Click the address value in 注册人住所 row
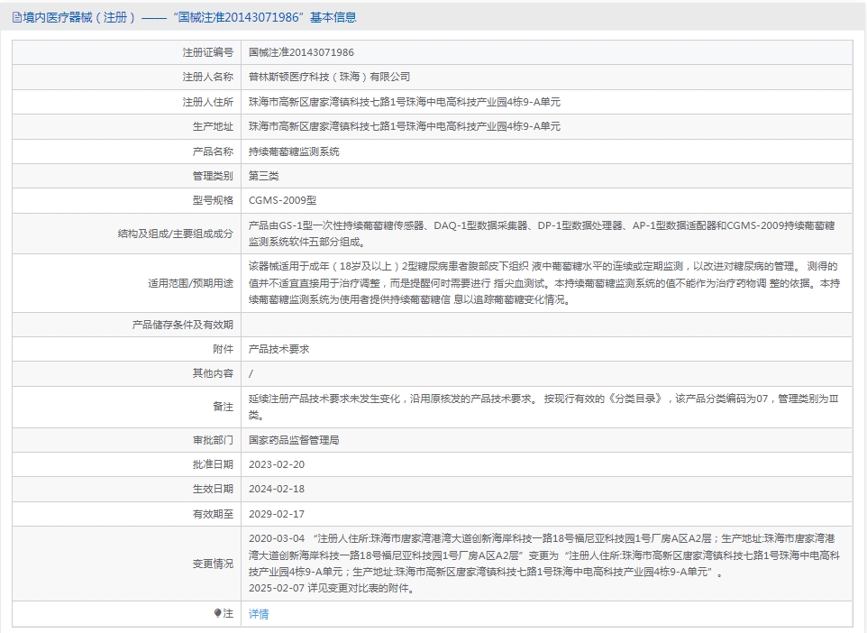The width and height of the screenshot is (867, 633). coord(405,102)
